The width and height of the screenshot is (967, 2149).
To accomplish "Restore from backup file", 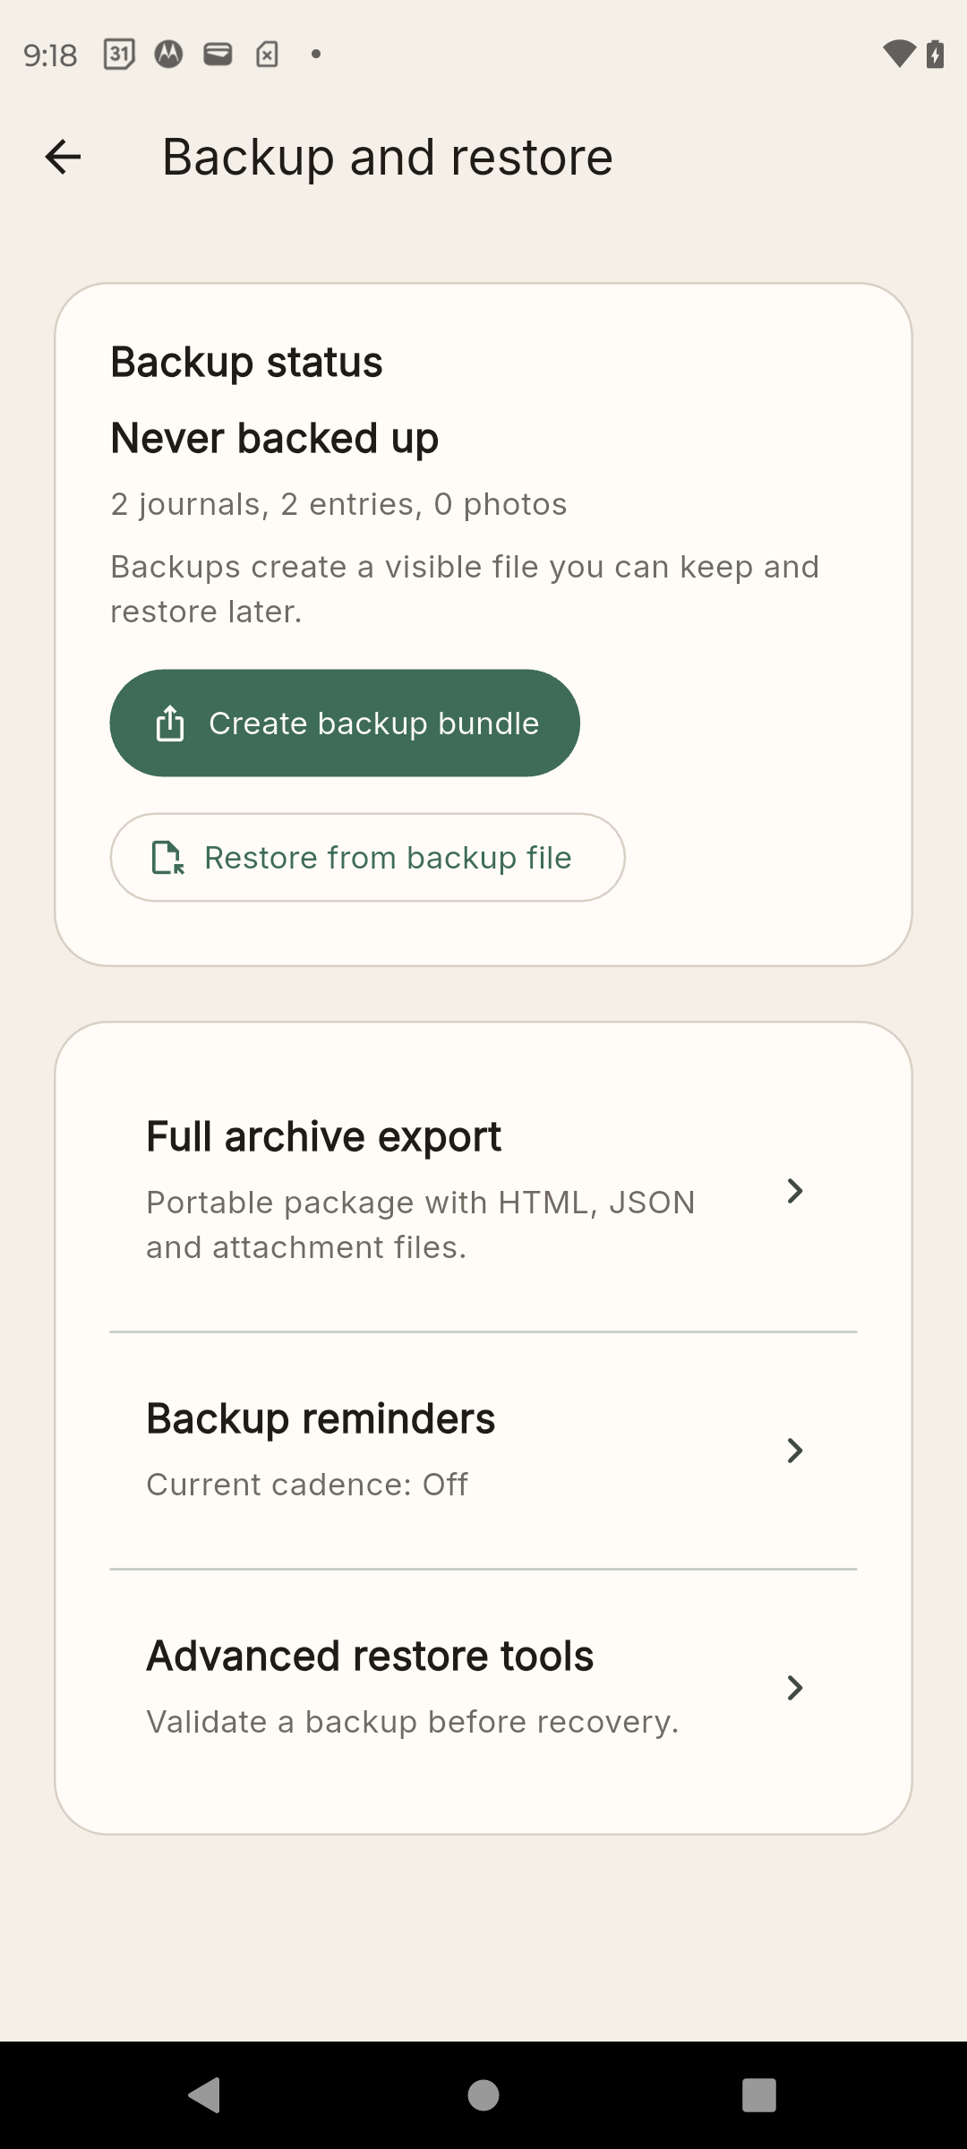I will 368,858.
